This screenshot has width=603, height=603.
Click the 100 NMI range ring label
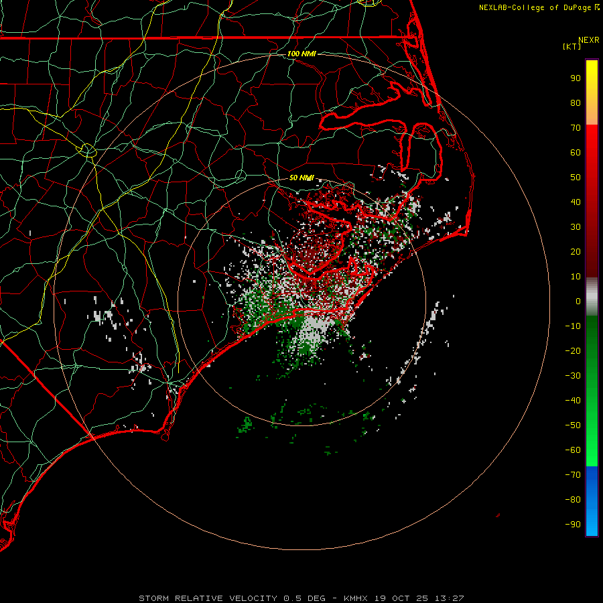[x=301, y=54]
